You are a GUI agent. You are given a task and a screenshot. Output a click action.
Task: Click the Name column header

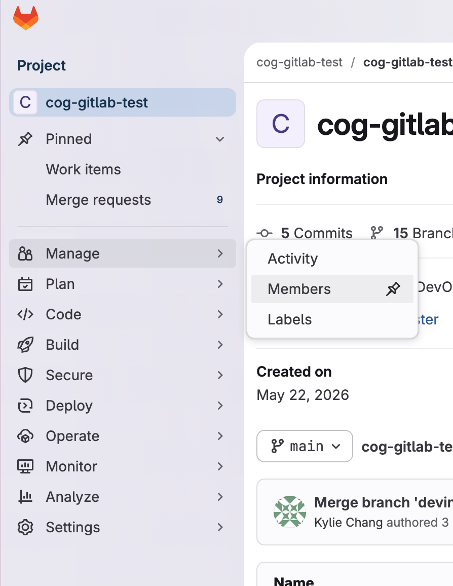point(294,581)
